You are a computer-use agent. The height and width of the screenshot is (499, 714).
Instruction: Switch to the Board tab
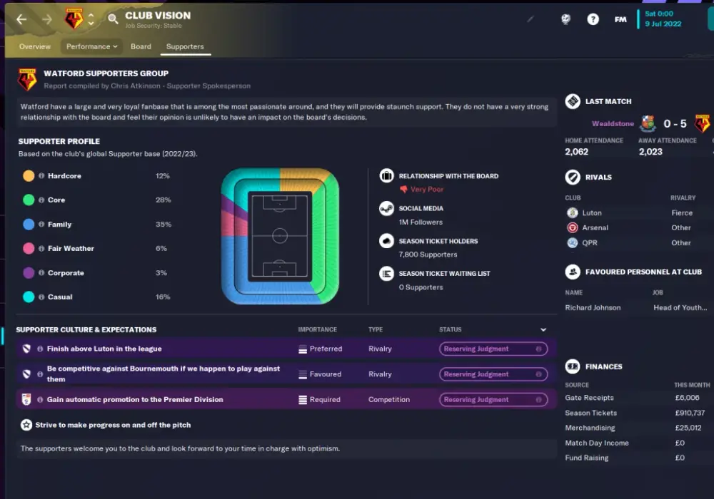pos(141,46)
